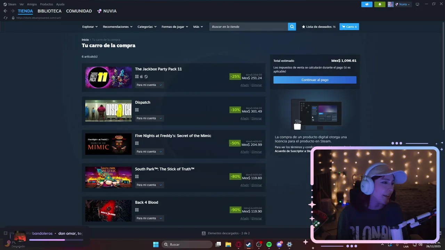
Task: Click Eliminar for The Jackbox Party Pack 11
Action: pos(257,85)
